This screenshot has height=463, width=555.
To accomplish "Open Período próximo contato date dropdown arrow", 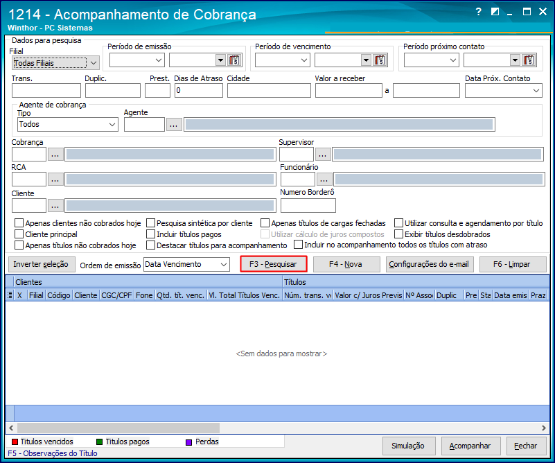I will pyautogui.click(x=515, y=60).
